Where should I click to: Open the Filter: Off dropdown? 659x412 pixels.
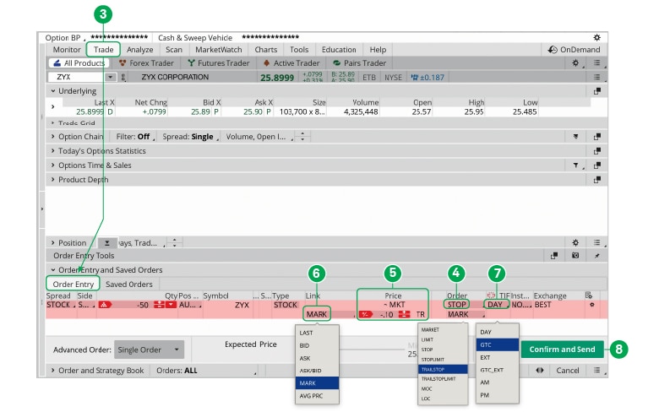point(134,137)
